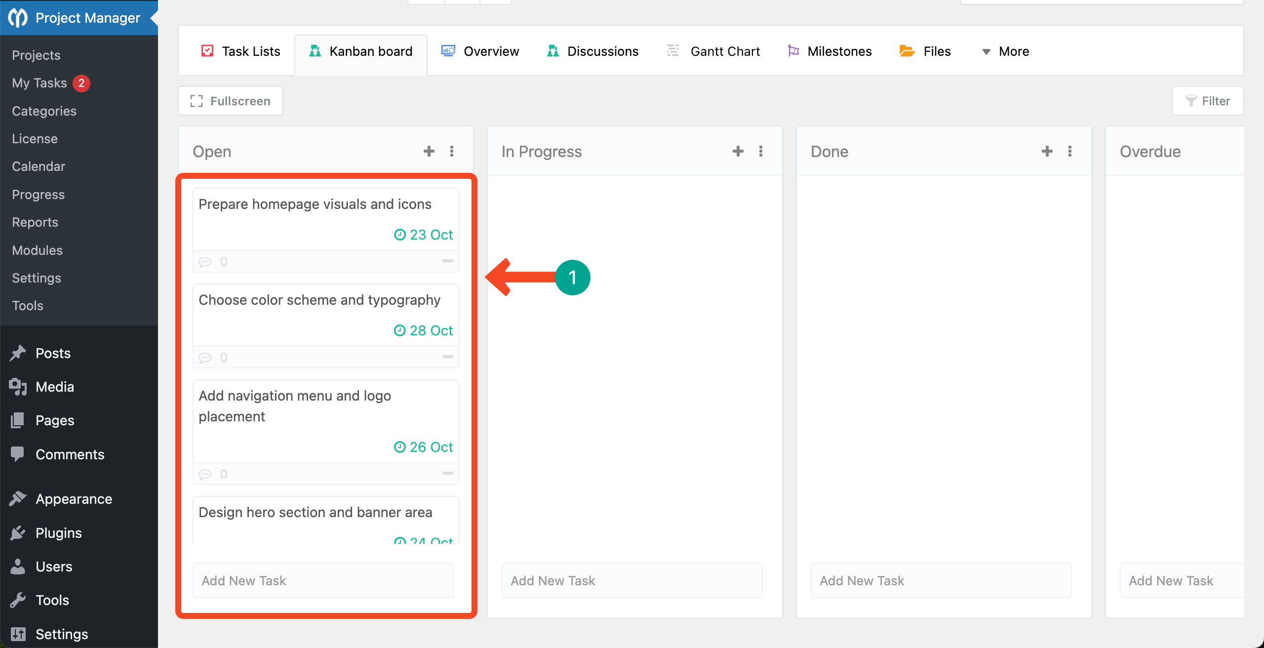Screen dimensions: 1264x648
Task: Click the comment bubble icon on homepage visuals task
Action: click(205, 262)
